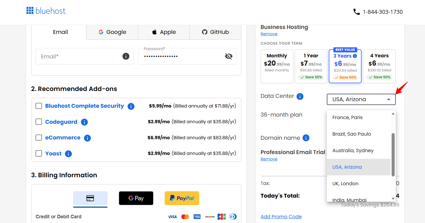Select the 4 Years term
This screenshot has width=425, height=223.
pos(379,66)
